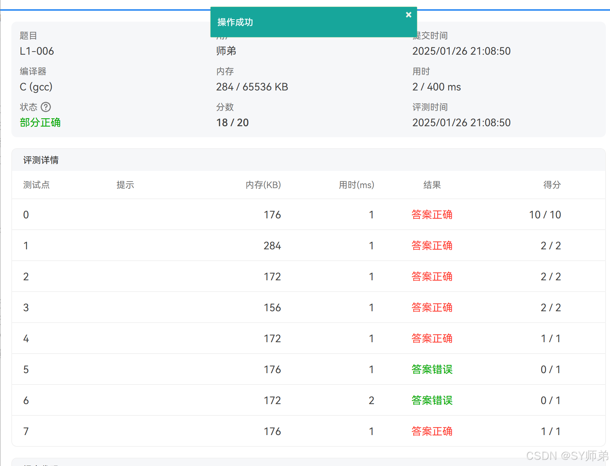Click 答案正确 result for test point 2

(x=432, y=277)
